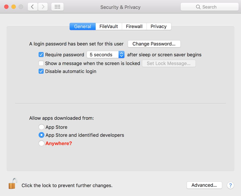241x196 pixels.
Task: Click the Set Lock Message button
Action: coord(169,63)
